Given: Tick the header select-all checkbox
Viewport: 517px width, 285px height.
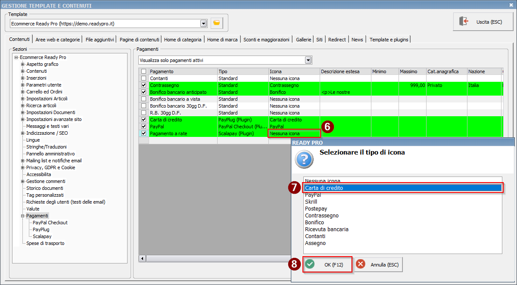Looking at the screenshot, I should pos(144,71).
